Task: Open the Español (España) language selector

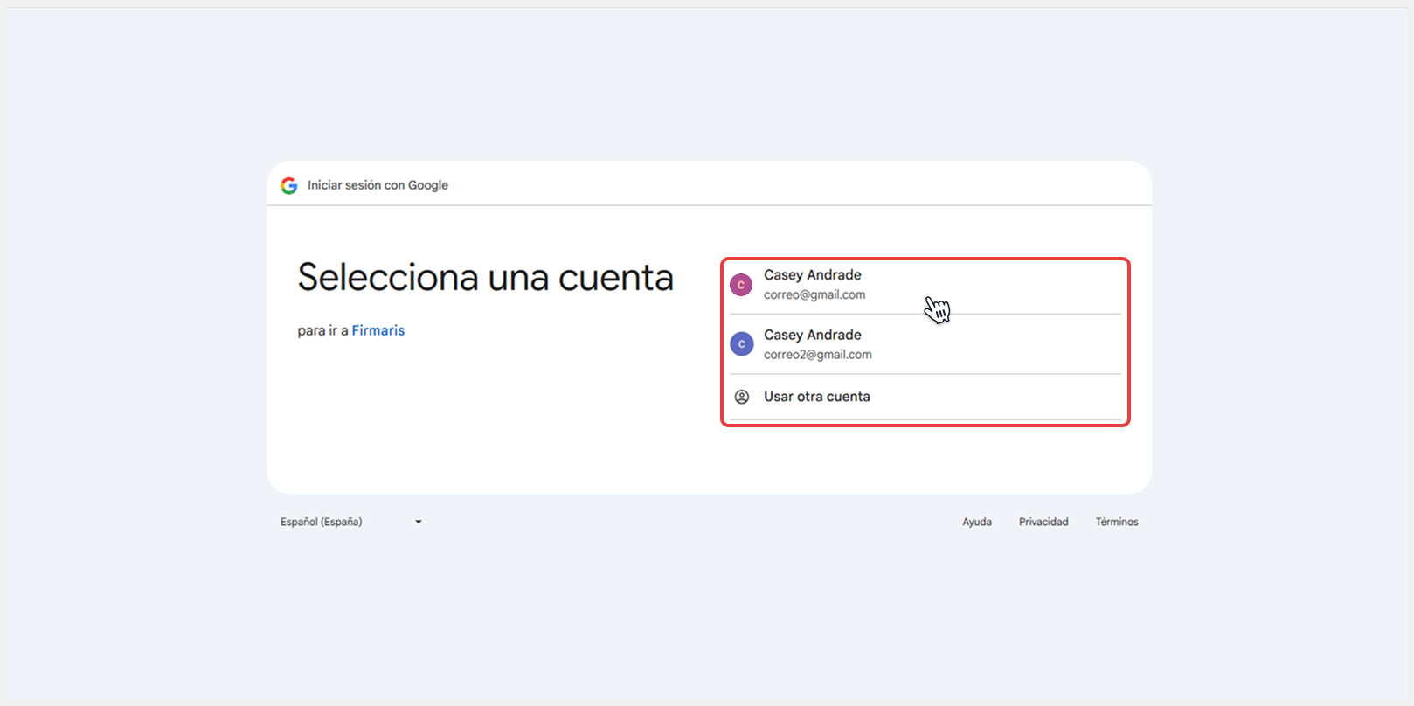Action: click(x=322, y=522)
